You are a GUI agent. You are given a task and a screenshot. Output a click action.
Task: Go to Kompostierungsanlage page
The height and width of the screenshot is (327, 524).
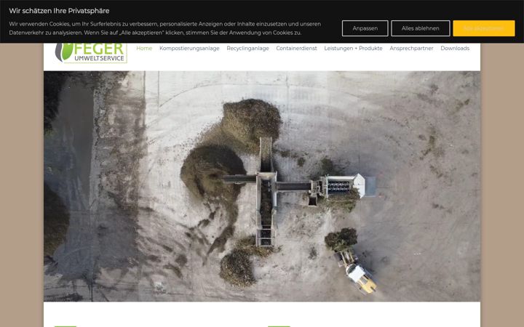[189, 49]
